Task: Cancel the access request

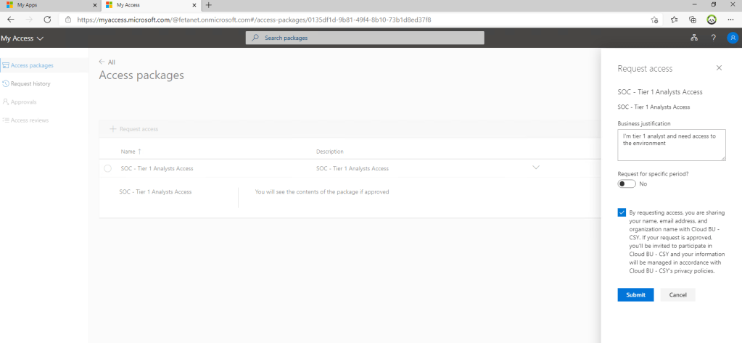Action: (x=677, y=294)
